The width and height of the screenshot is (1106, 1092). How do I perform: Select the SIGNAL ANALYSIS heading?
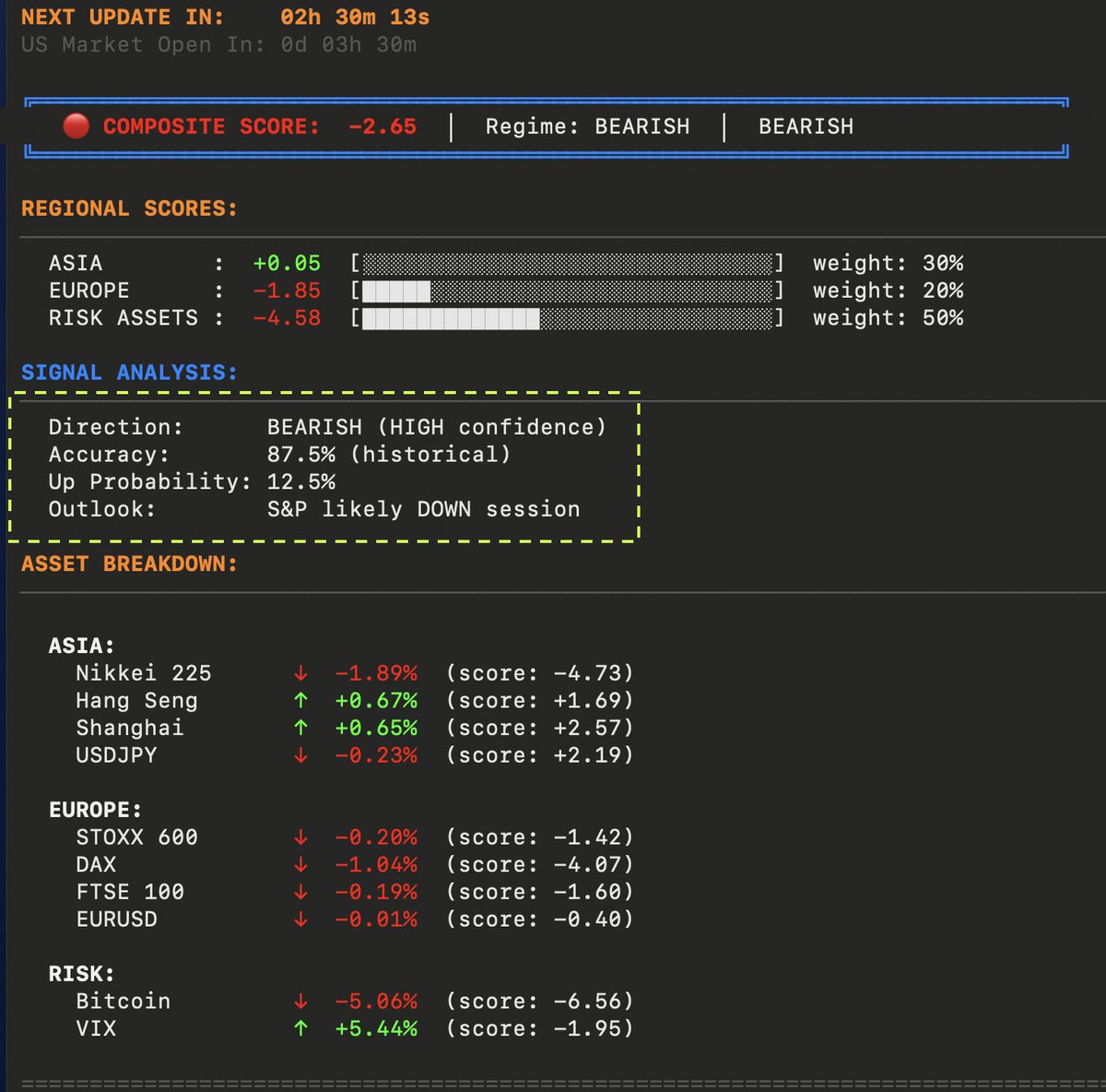point(129,373)
